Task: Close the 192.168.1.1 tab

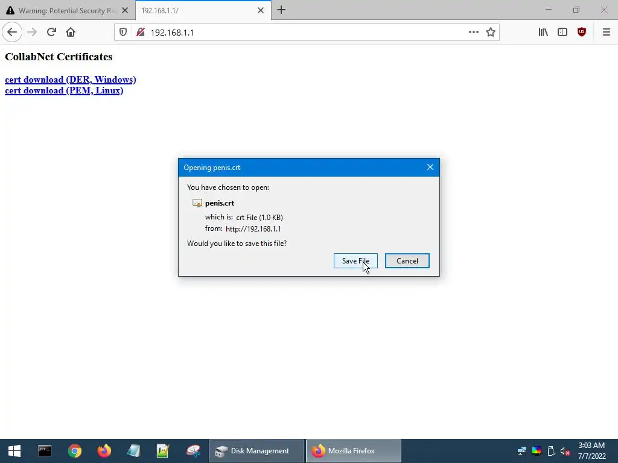Action: (x=261, y=11)
